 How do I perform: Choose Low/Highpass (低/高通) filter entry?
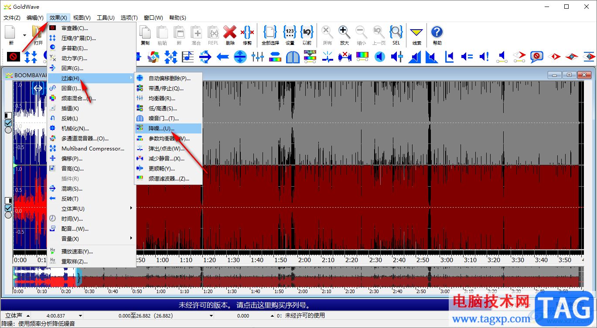[168, 109]
